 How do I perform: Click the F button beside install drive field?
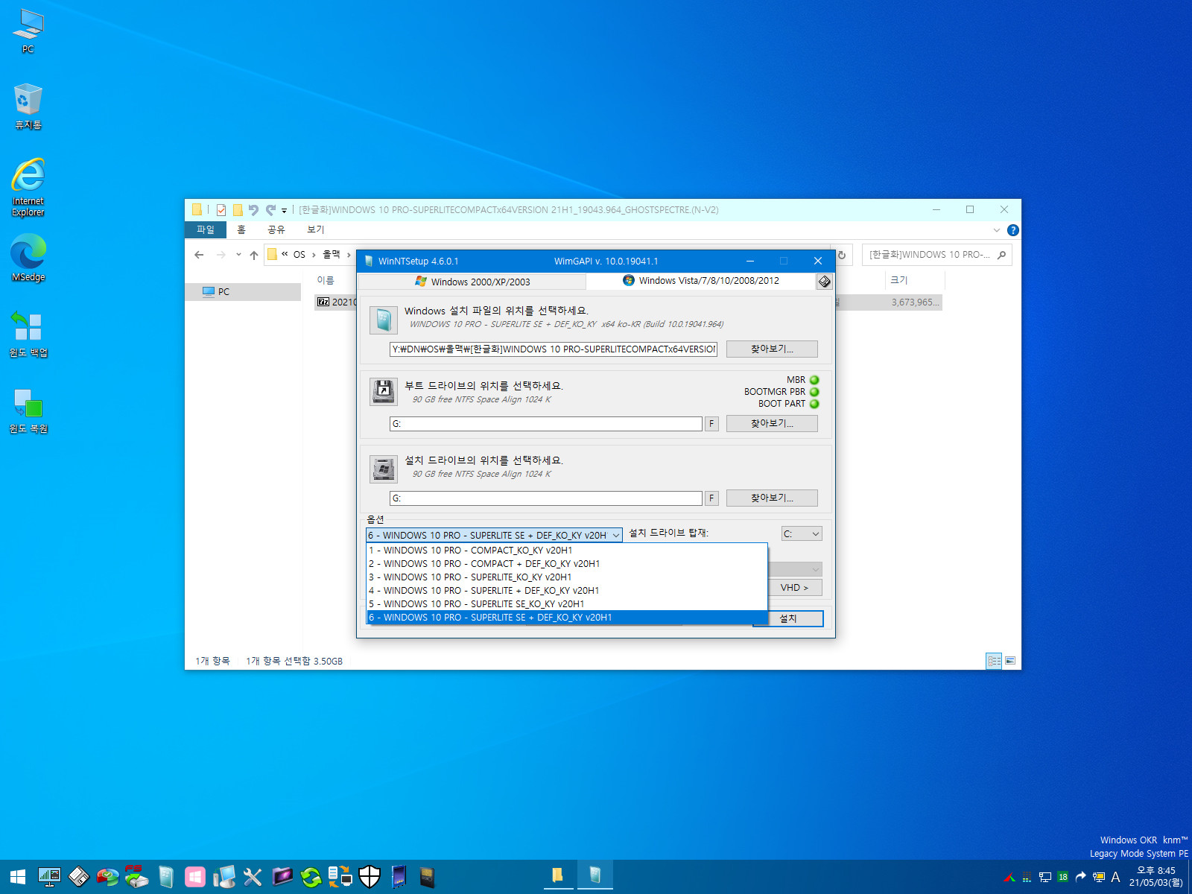click(711, 498)
